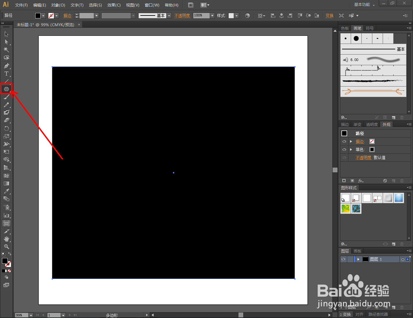Select the Selection tool (black arrow)
This screenshot has height=318, width=413.
click(6, 34)
